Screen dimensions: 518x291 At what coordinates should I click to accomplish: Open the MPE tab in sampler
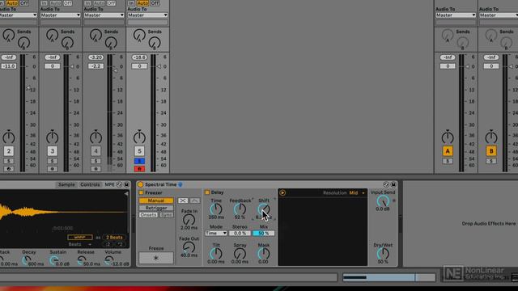tap(109, 184)
